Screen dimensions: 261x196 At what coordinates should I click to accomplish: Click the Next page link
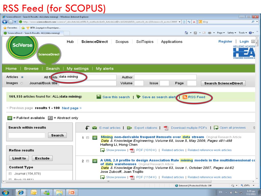(x=72, y=108)
